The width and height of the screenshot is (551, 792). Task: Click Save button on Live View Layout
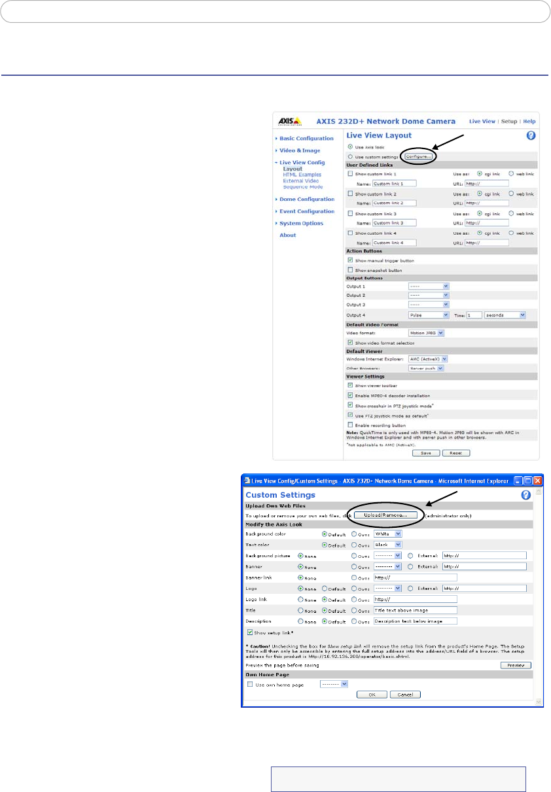426,453
